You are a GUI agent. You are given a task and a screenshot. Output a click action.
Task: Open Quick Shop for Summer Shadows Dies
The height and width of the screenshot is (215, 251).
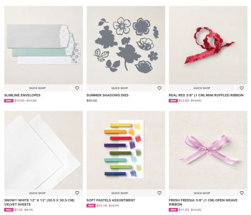click(120, 88)
